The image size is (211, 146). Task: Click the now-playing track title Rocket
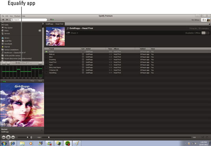[x=4, y=129]
